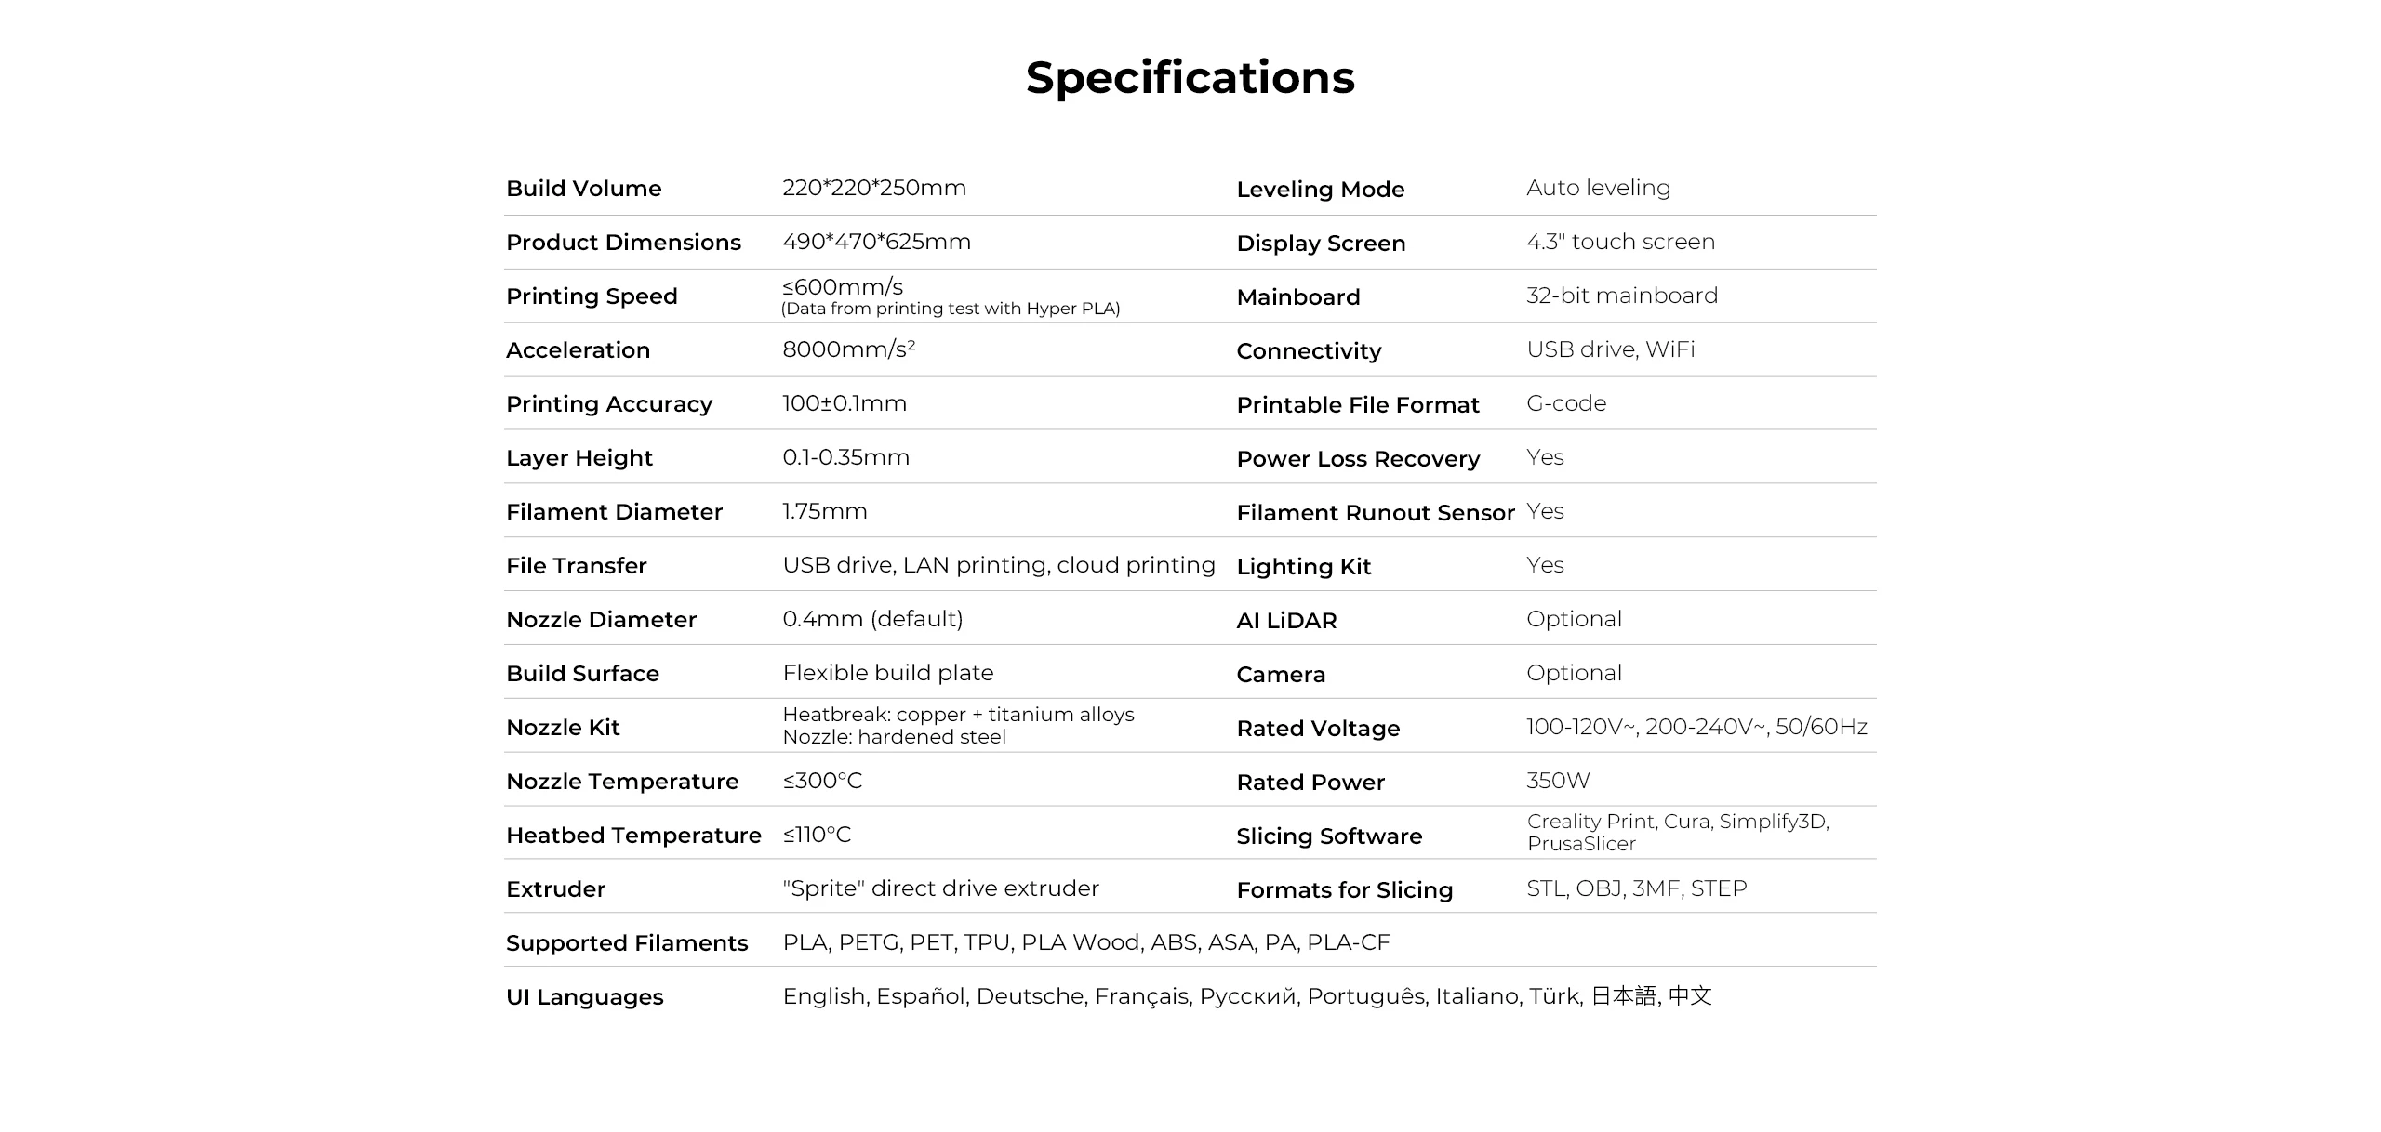This screenshot has height=1132, width=2381.
Task: Click the Nozzle Kit heatbreak description
Action: pyautogui.click(x=958, y=715)
